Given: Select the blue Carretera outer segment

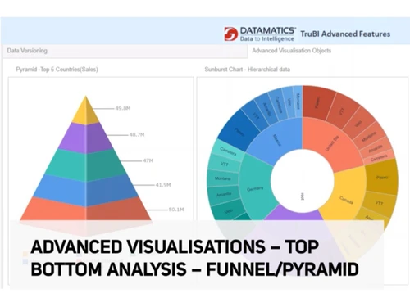Looking at the screenshot, I should coord(278,104).
